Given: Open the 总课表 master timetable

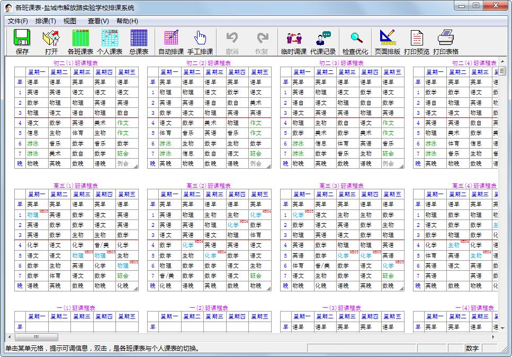Looking at the screenshot, I should click(139, 42).
